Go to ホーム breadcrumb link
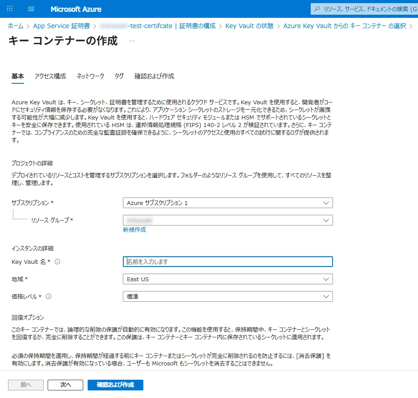This screenshot has height=398, width=418. 16,26
